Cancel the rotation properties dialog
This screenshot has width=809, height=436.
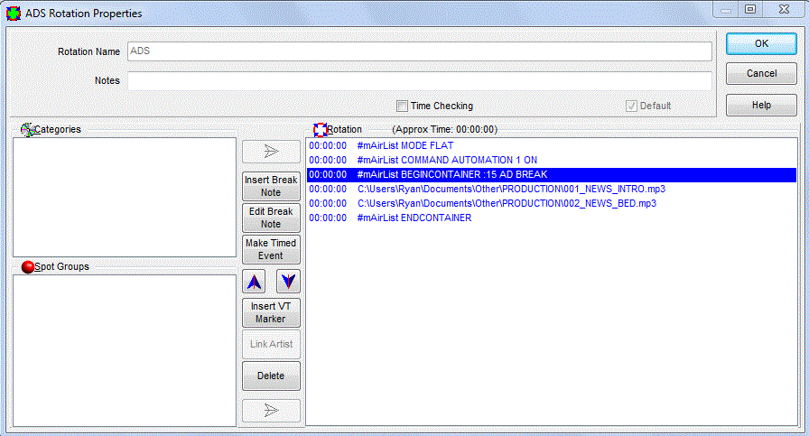(761, 74)
